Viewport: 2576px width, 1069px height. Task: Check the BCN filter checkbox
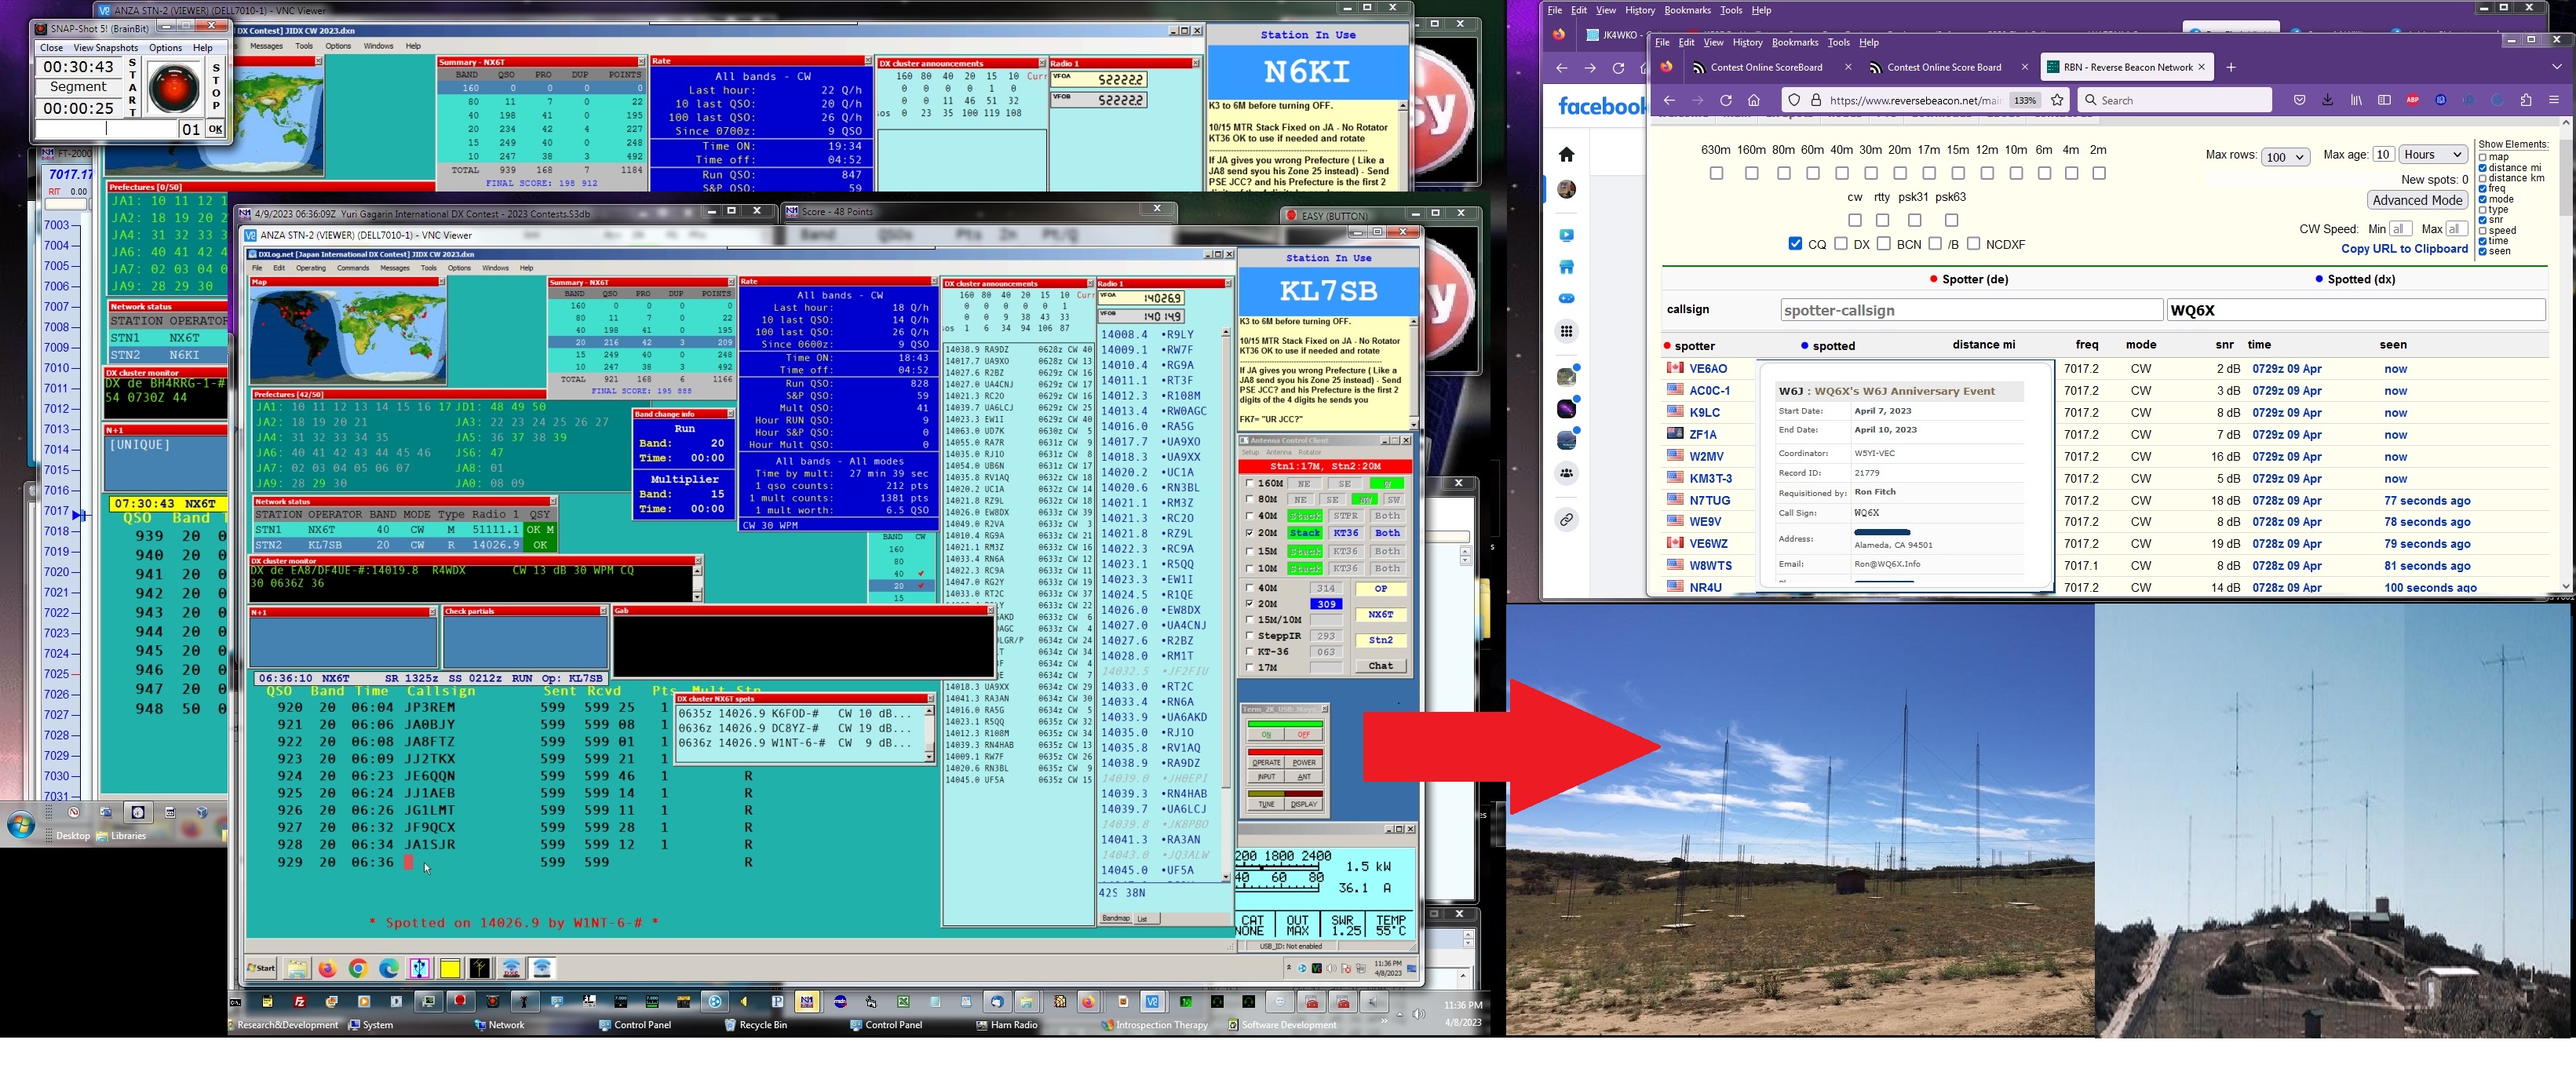(1884, 244)
